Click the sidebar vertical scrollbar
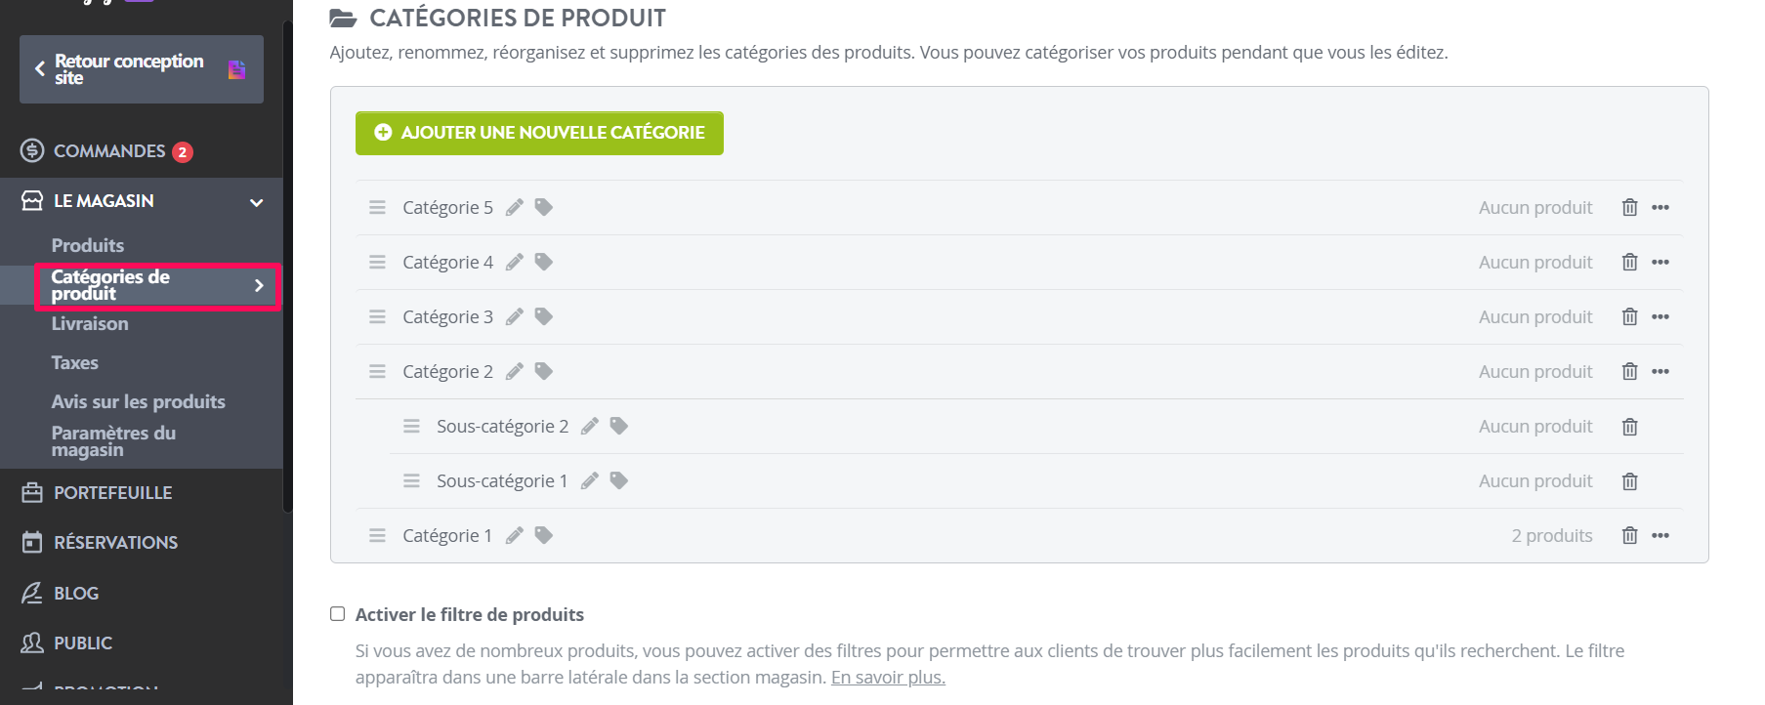This screenshot has width=1765, height=705. [287, 264]
